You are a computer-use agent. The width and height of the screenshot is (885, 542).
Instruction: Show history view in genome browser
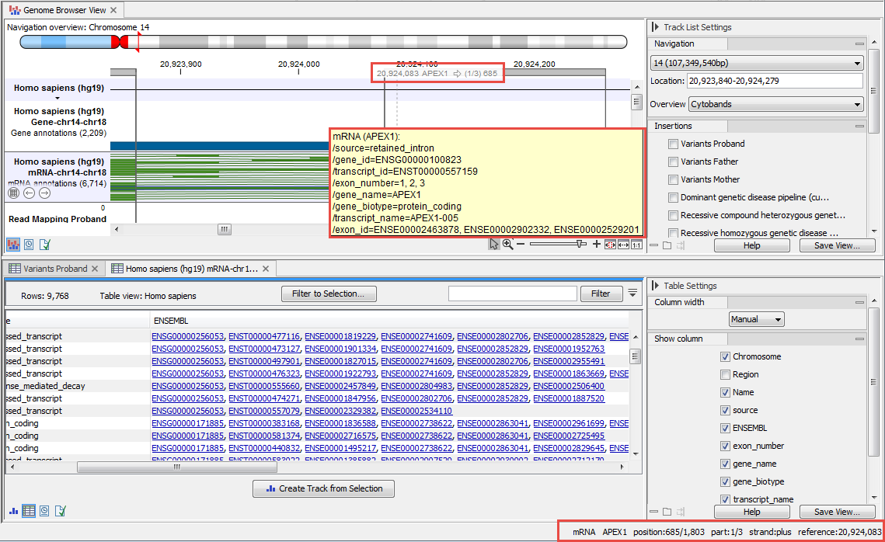point(30,245)
